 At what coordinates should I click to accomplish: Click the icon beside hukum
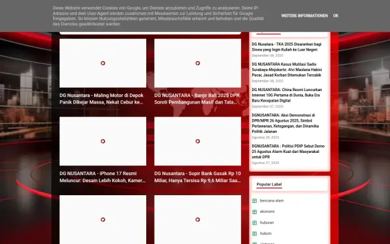(x=254, y=234)
